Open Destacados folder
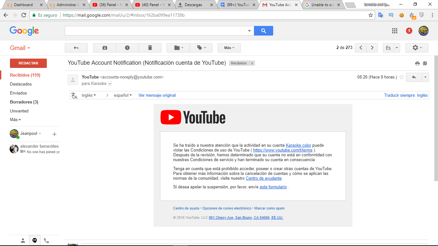438x246 pixels. pyautogui.click(x=21, y=84)
